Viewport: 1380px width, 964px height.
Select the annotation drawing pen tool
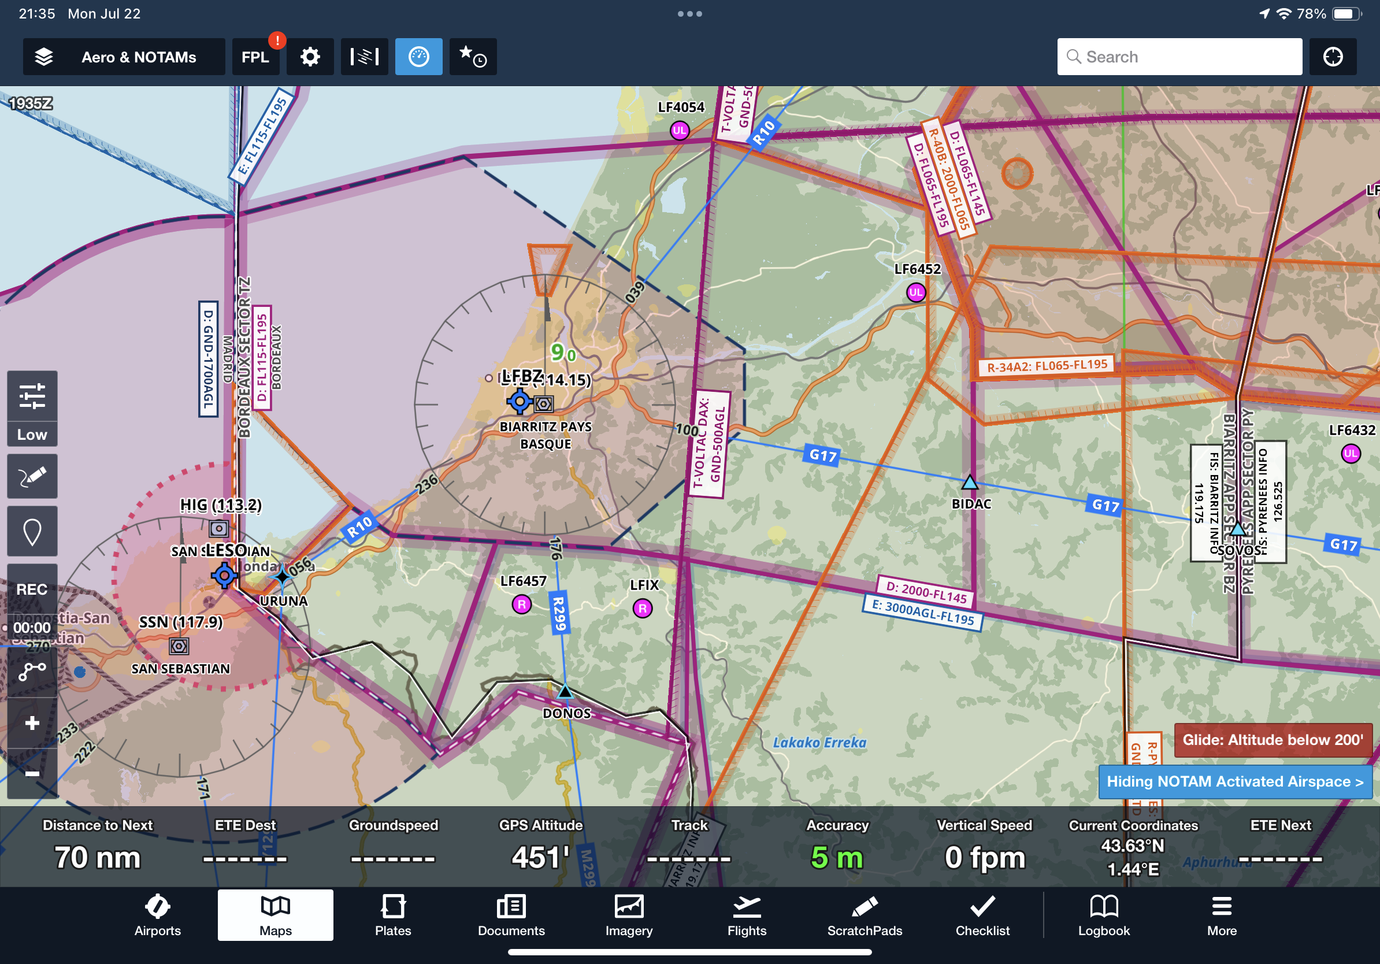(32, 477)
